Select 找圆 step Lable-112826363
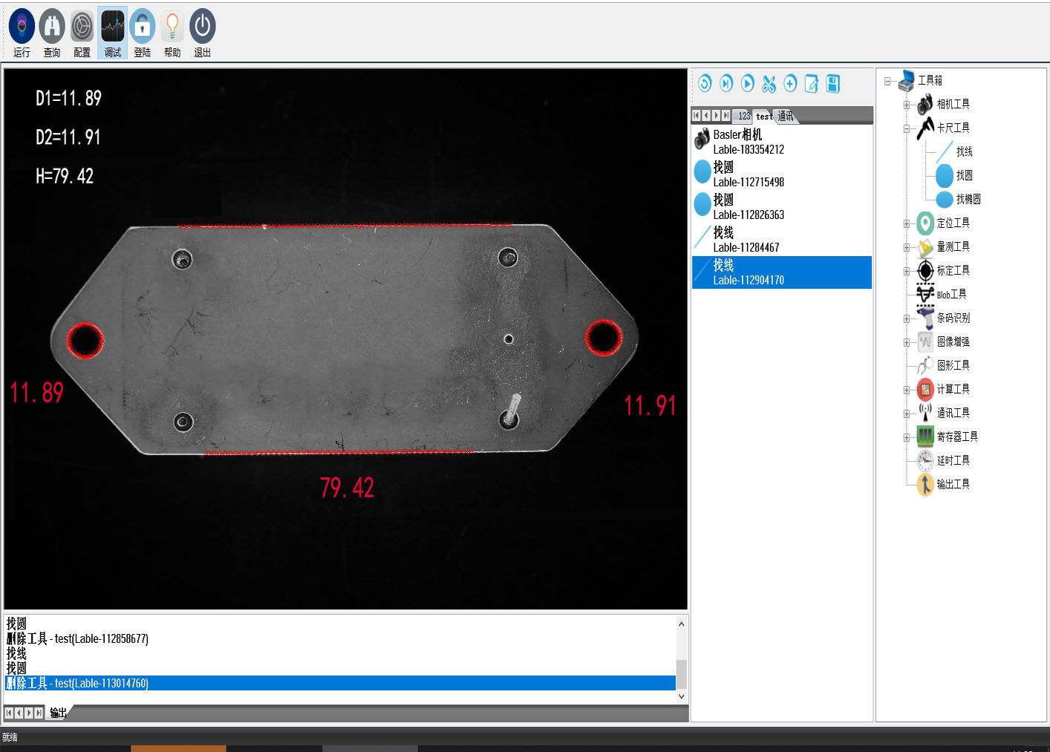Image resolution: width=1050 pixels, height=752 pixels. 782,206
